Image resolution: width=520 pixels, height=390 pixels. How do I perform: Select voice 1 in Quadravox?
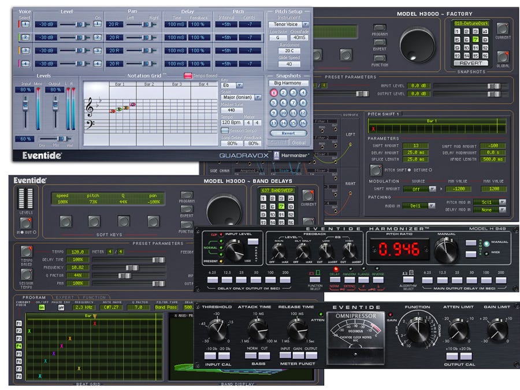pyautogui.click(x=25, y=24)
